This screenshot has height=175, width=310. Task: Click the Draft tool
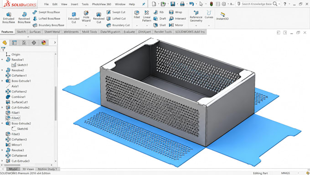(x=160, y=18)
